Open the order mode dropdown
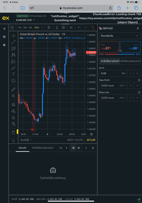This screenshot has width=142, height=203. click(x=120, y=36)
